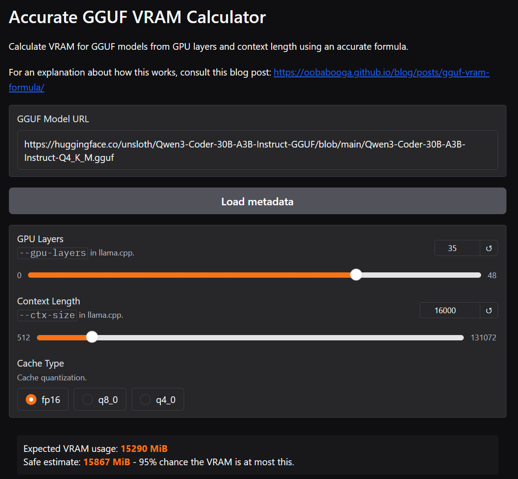Click the Load metadata button
The image size is (518, 479).
257,201
